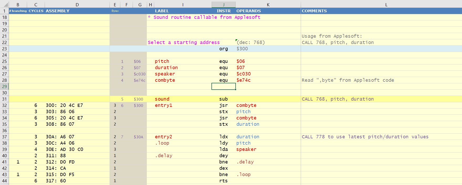This screenshot has height=185, width=462.
Task: Click the 'entry2' label cell
Action: click(x=163, y=137)
